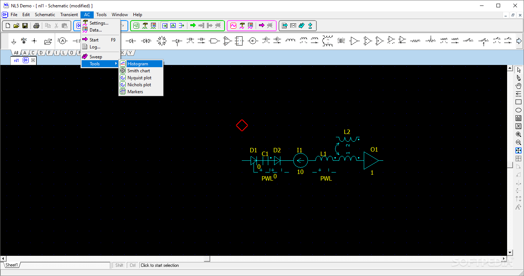The image size is (524, 276).
Task: Click the AC waveform icon in pink group
Action: [233, 26]
